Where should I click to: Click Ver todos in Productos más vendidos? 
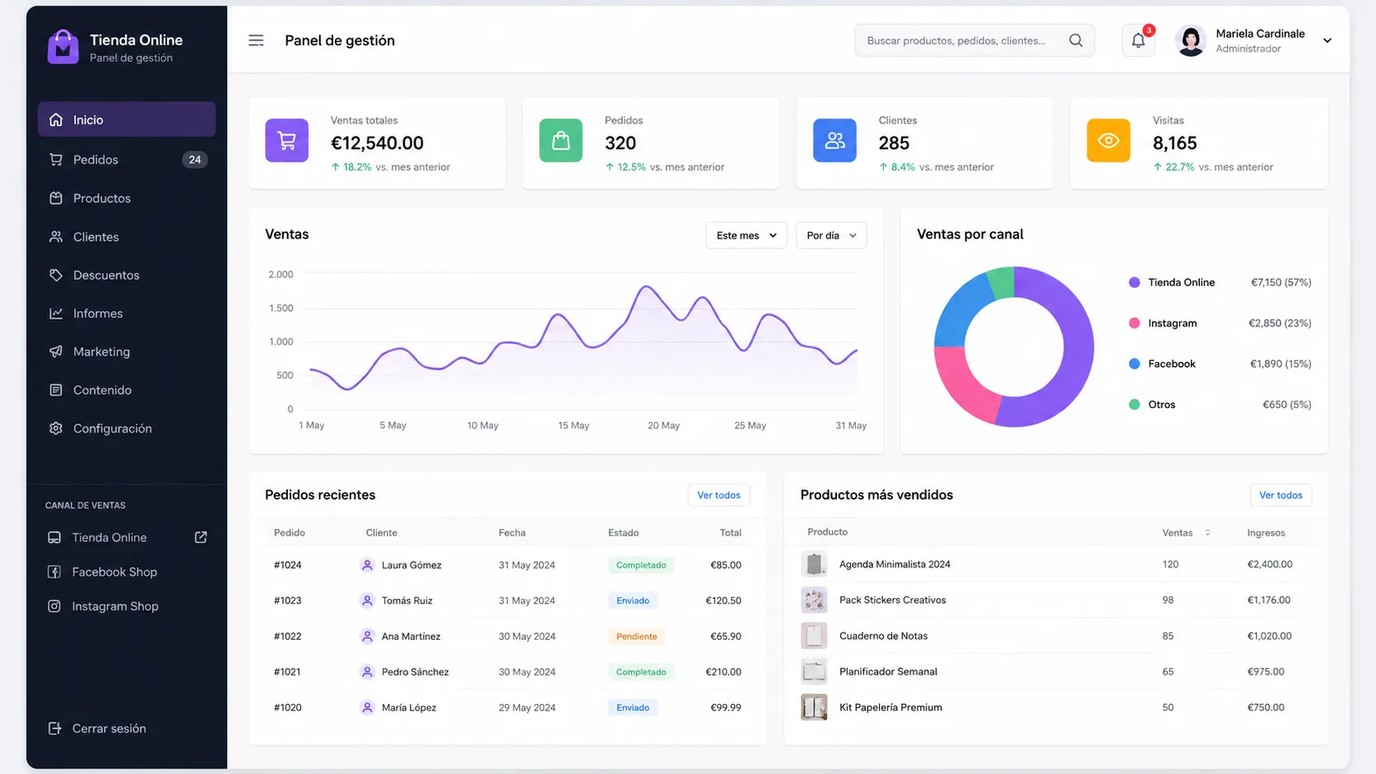[x=1281, y=495]
